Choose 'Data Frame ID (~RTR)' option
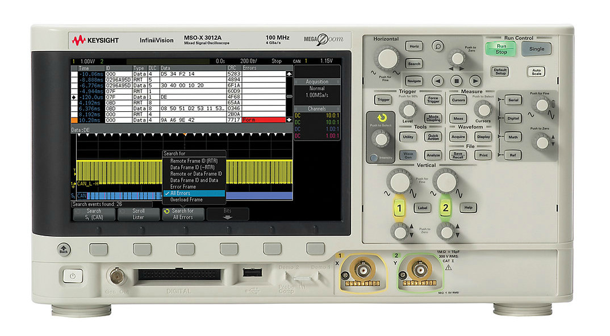The height and width of the screenshot is (336, 610). pyautogui.click(x=194, y=167)
